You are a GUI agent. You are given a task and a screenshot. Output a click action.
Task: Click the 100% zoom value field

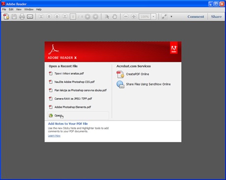point(144,17)
